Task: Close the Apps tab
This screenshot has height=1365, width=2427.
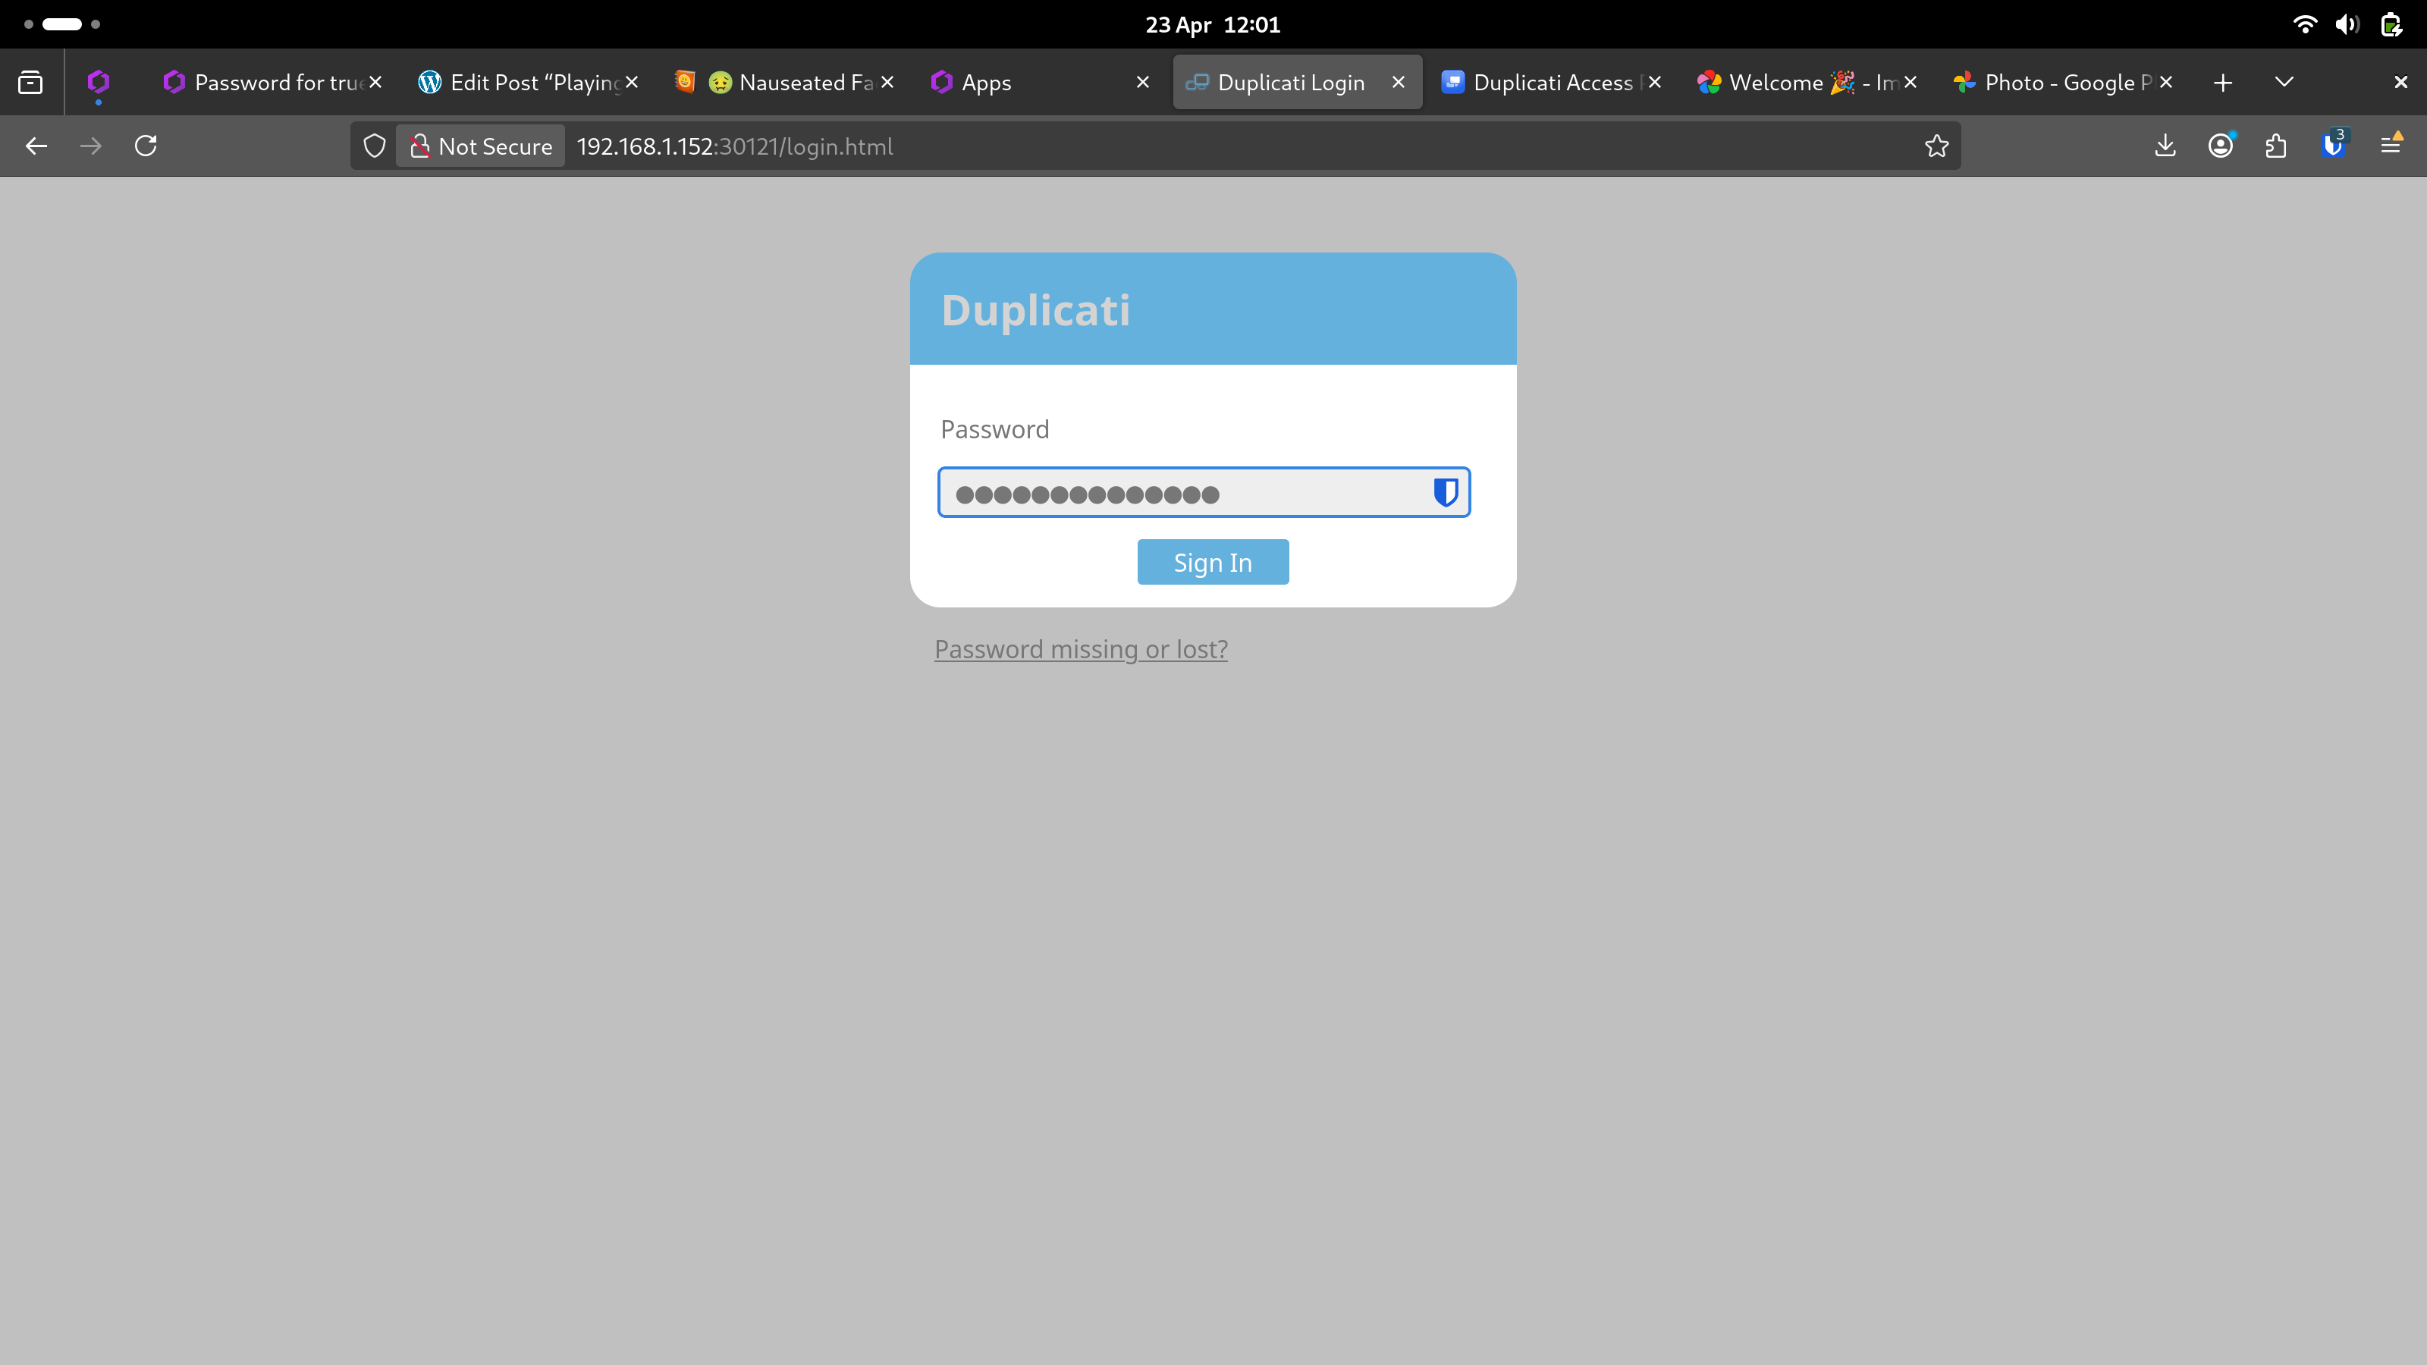Action: tap(1143, 83)
